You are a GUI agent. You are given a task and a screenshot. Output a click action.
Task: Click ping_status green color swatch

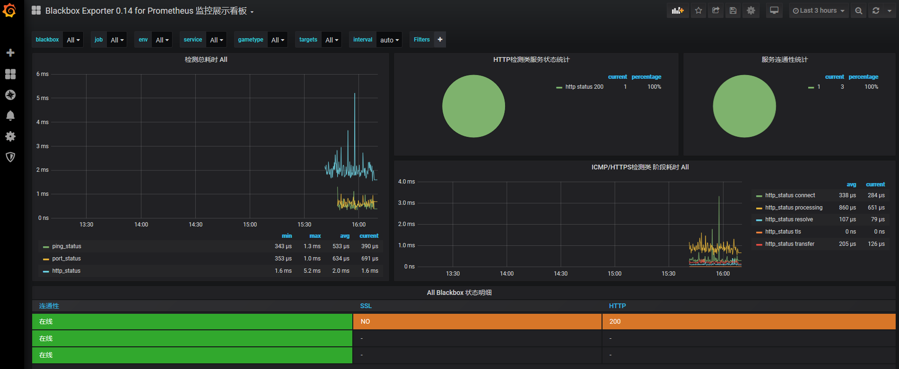pos(46,247)
